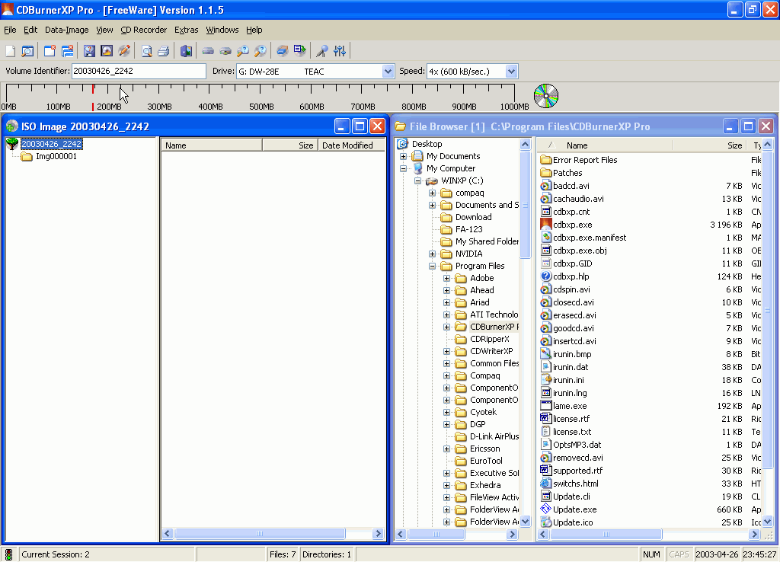Click the Update.exe file icon

click(545, 509)
